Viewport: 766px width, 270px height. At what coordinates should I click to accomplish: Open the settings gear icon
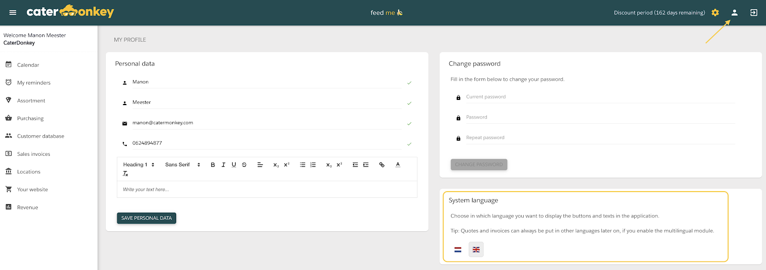pos(715,12)
